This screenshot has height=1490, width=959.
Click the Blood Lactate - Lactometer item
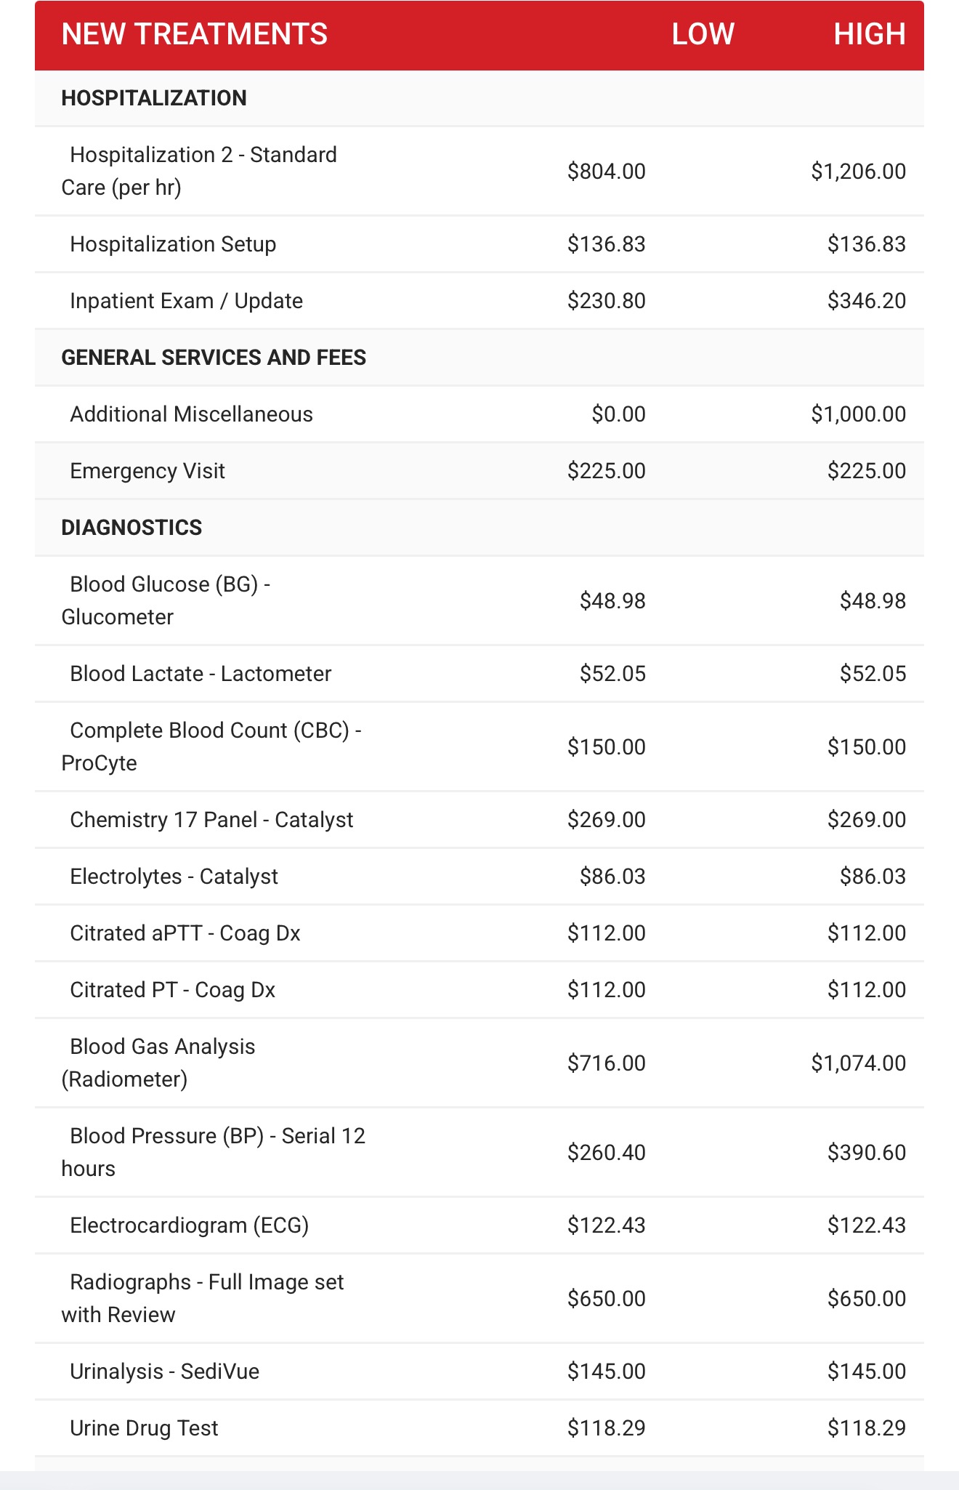tap(201, 674)
